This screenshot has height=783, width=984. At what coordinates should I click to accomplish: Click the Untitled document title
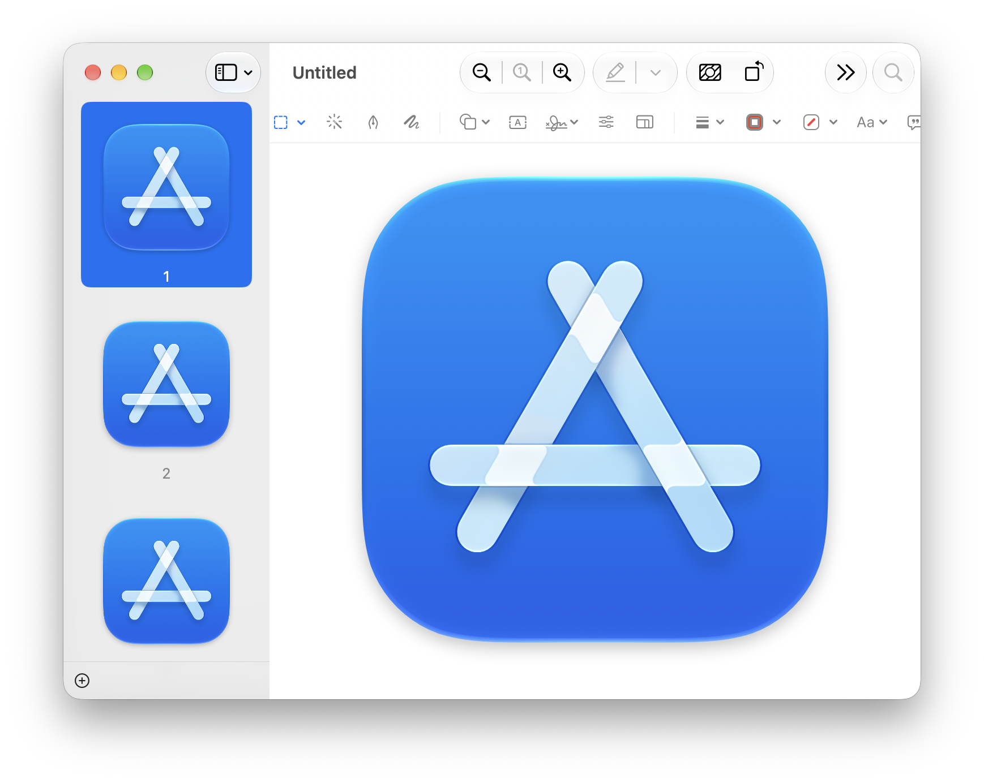pyautogui.click(x=324, y=72)
